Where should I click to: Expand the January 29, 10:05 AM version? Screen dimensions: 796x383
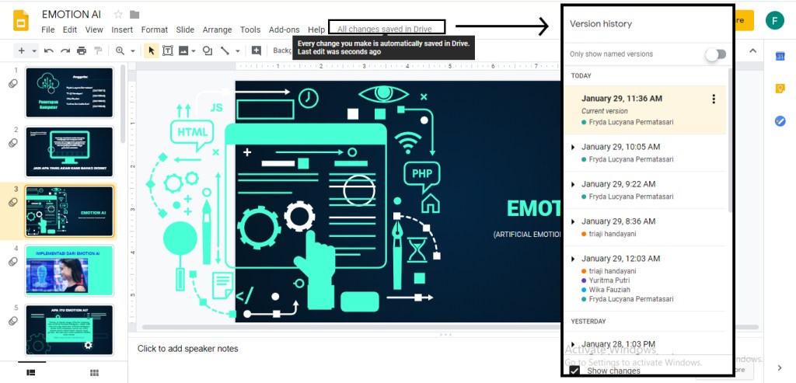573,147
